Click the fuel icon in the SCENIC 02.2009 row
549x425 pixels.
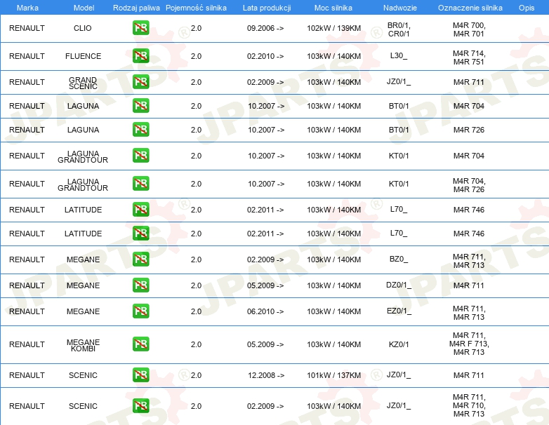tap(140, 406)
